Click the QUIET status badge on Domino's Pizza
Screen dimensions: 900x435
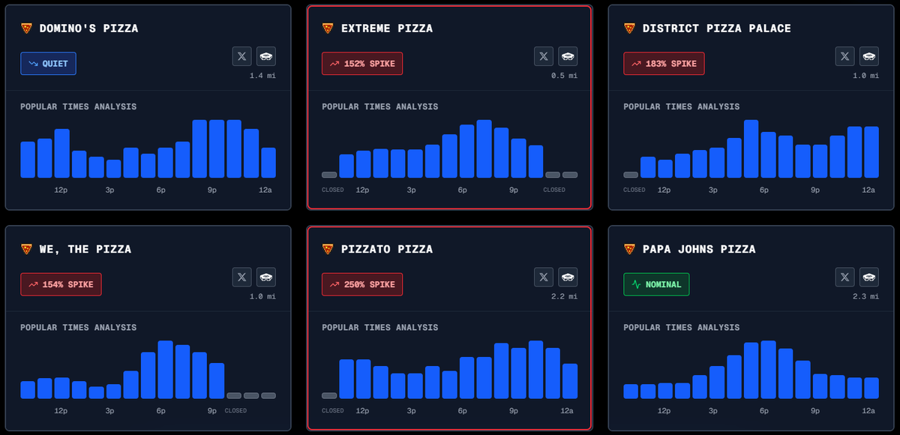point(48,64)
